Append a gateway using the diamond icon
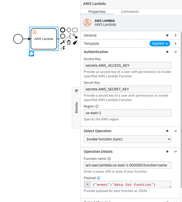182x202 pixels. pyautogui.click(x=69, y=30)
